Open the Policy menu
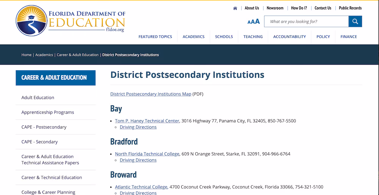The width and height of the screenshot is (379, 195). [323, 37]
